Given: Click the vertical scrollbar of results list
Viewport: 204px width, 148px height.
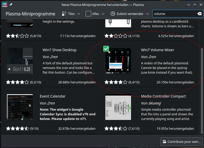Looking at the screenshot, I should (202, 91).
